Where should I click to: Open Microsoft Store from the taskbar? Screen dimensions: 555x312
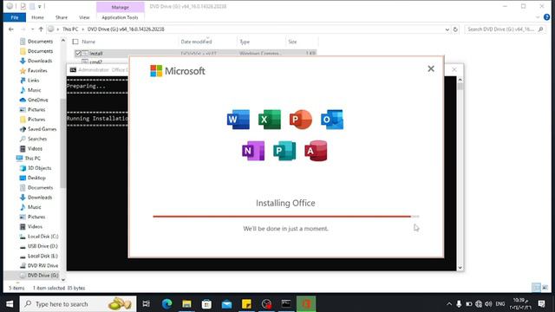pos(206,304)
